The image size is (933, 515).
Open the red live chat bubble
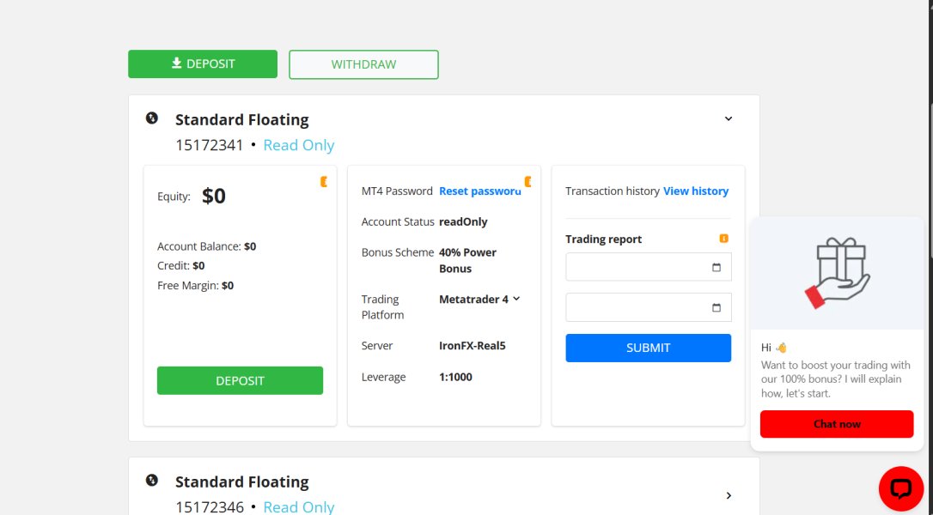(900, 488)
